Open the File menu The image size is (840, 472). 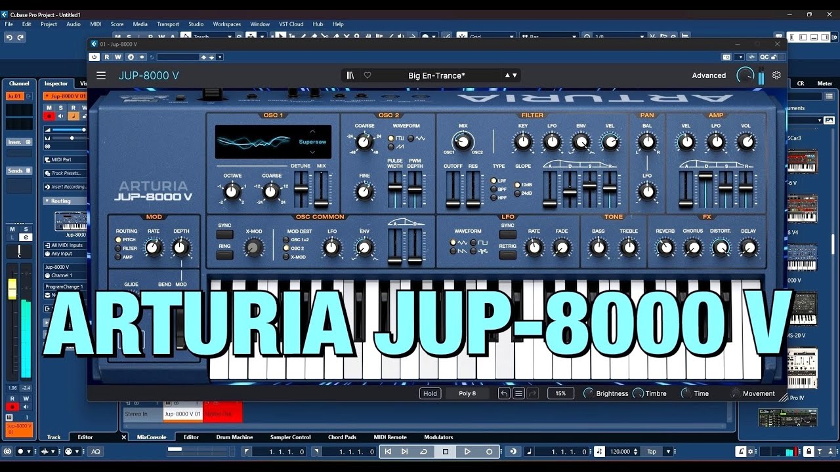point(9,24)
